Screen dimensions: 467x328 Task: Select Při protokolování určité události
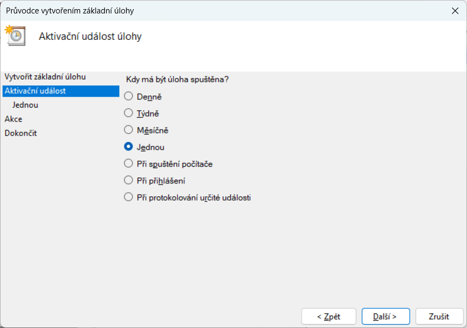pos(128,197)
